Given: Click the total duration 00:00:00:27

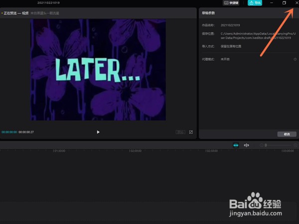Looking at the screenshot, I should (26, 132).
